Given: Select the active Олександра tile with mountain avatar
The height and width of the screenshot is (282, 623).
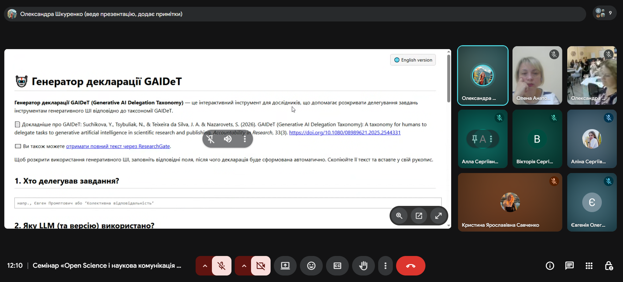Looking at the screenshot, I should pyautogui.click(x=483, y=75).
